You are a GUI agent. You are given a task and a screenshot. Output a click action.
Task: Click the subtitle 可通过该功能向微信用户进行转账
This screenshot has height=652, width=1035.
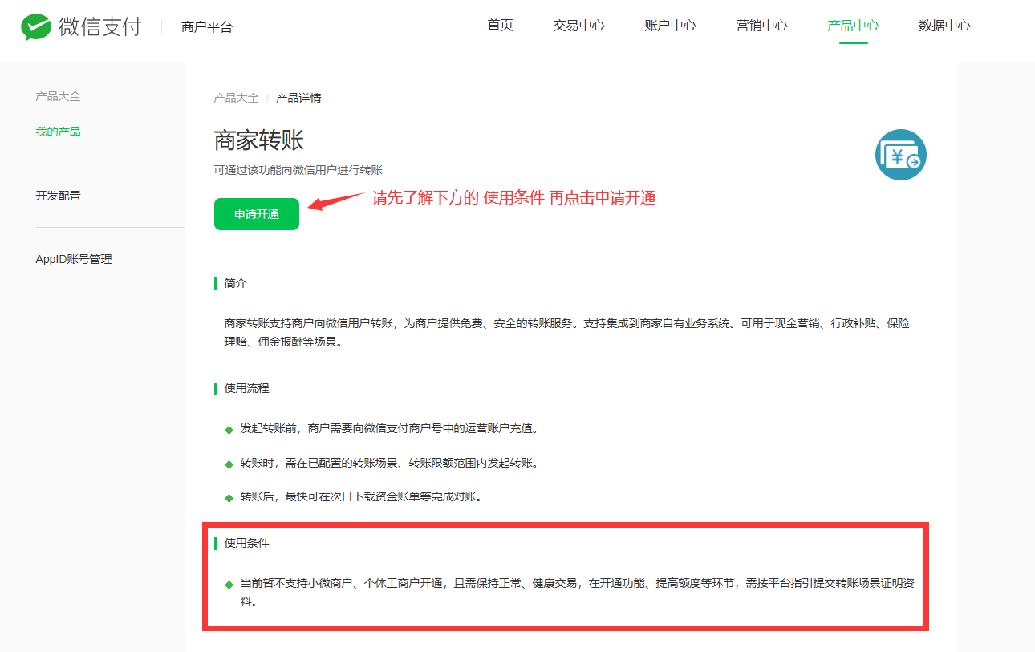pos(298,170)
